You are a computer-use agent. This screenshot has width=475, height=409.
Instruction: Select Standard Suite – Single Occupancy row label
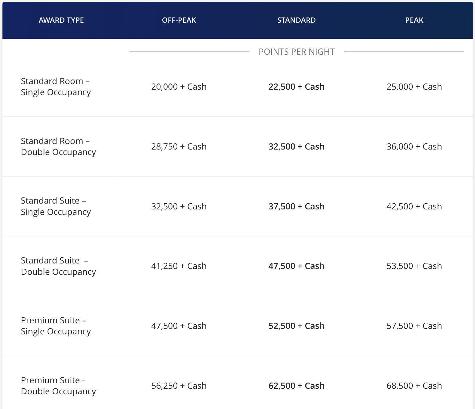[x=56, y=206]
